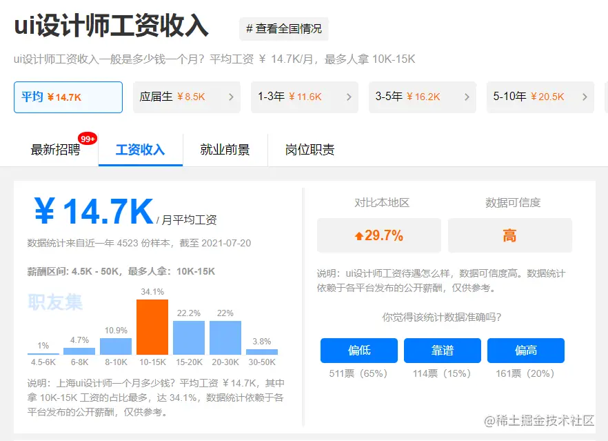Click the 30-50K chart bar
The width and height of the screenshot is (608, 441).
click(x=262, y=352)
